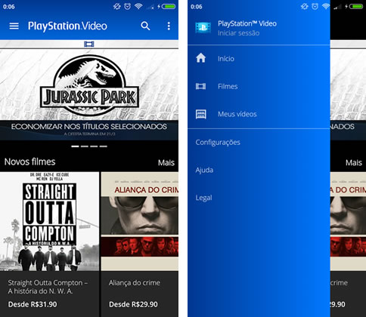Tap the rotation lock icon in left status bar
The width and height of the screenshot is (366, 317).
[116, 6]
